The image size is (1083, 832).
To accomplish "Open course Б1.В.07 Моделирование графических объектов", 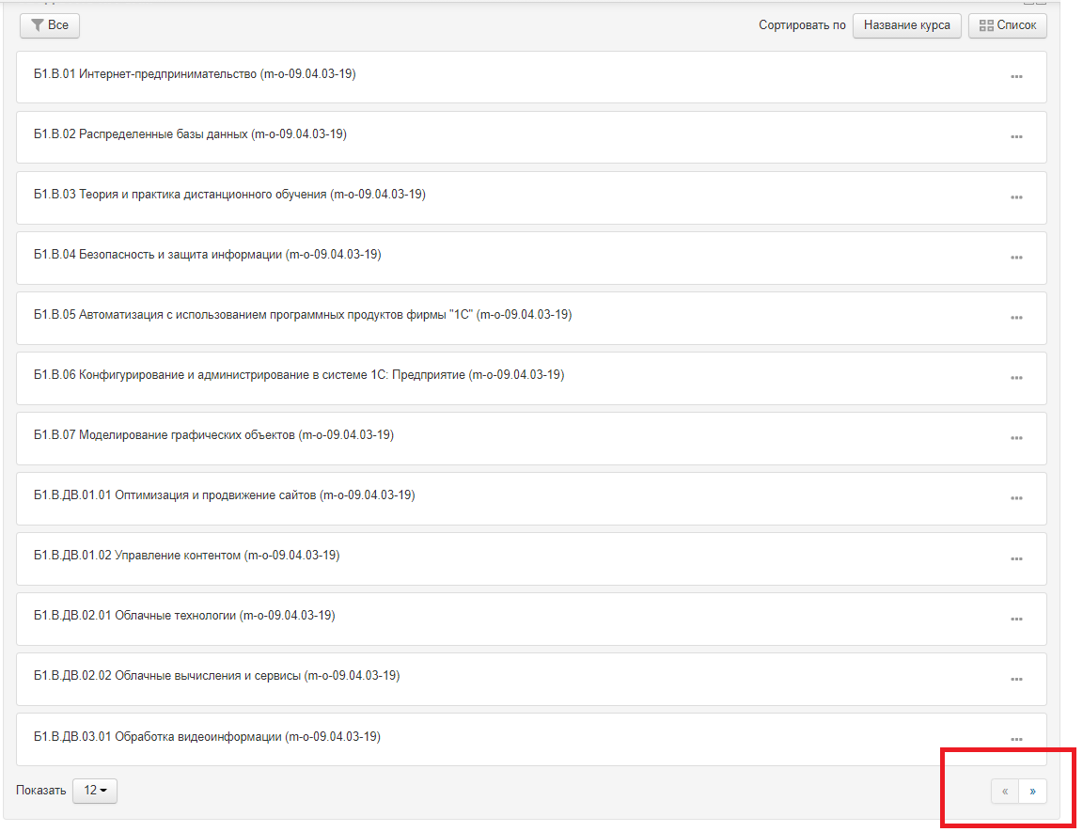I will [213, 434].
